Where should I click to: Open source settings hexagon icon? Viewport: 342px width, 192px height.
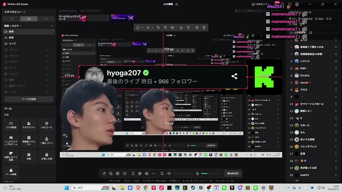coord(197,27)
